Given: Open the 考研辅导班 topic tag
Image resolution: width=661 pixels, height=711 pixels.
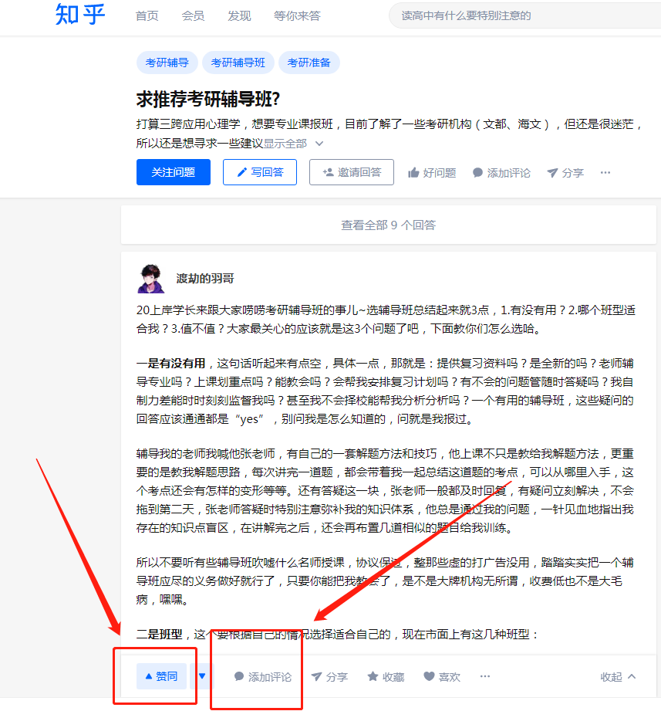Looking at the screenshot, I should pos(238,63).
